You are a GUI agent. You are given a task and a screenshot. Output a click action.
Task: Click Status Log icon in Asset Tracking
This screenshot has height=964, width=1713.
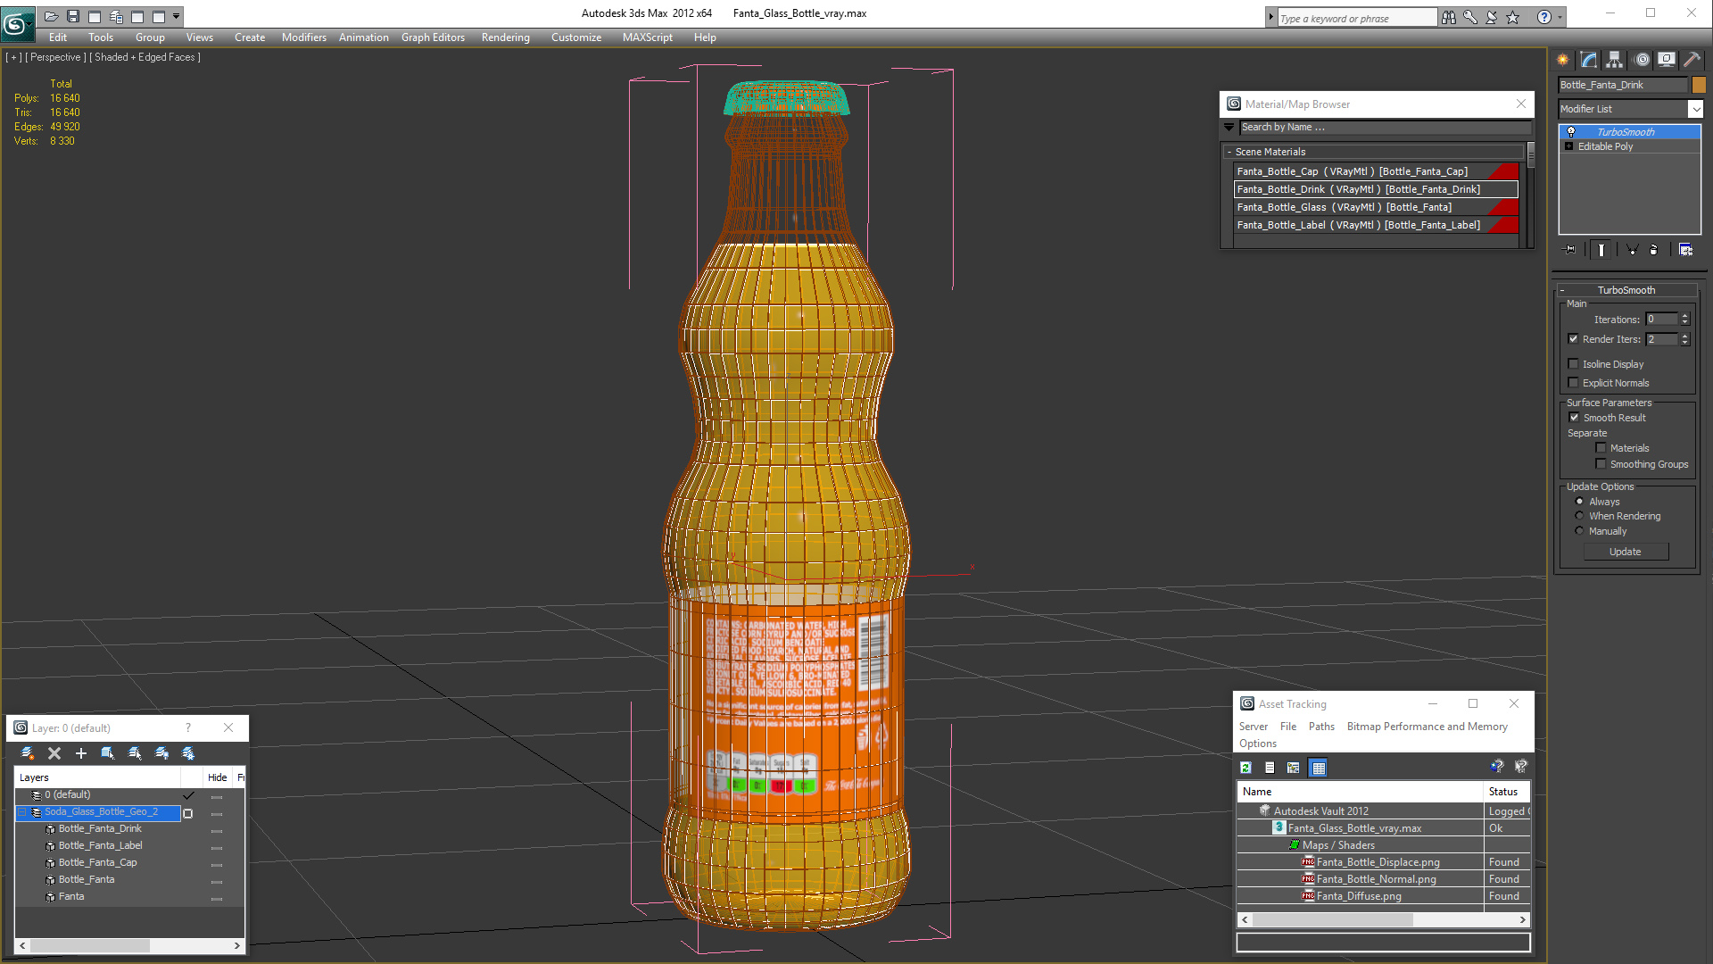coord(1270,768)
